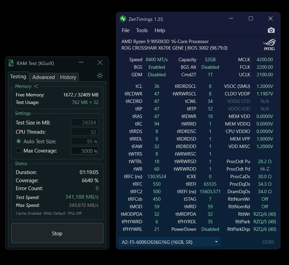The image size is (289, 265).
Task: Maximize the ZenTimings window
Action: pos(251,18)
